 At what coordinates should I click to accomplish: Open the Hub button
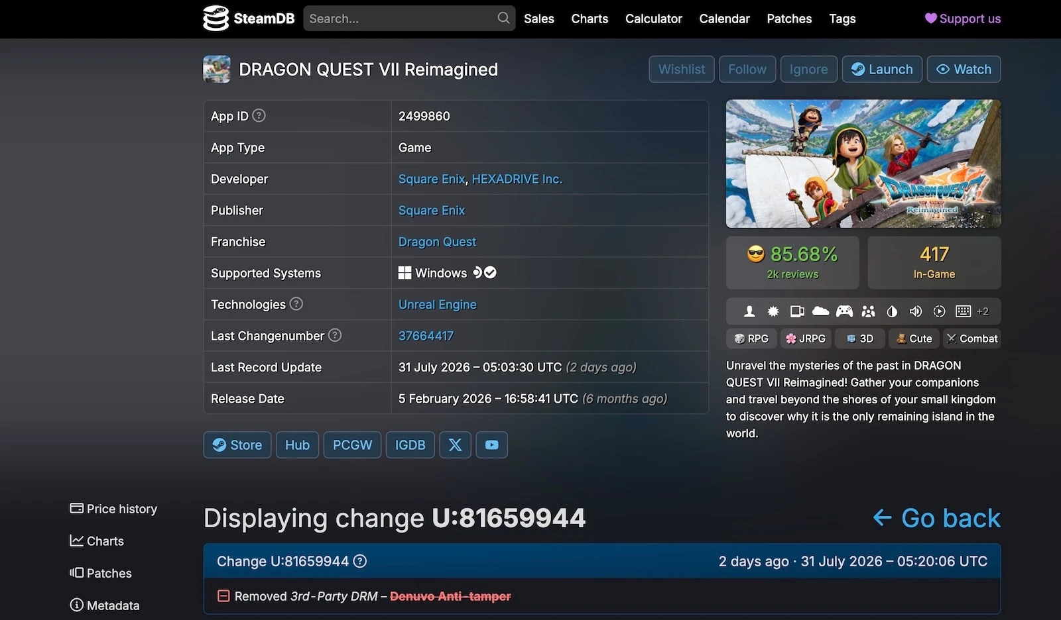(x=297, y=445)
